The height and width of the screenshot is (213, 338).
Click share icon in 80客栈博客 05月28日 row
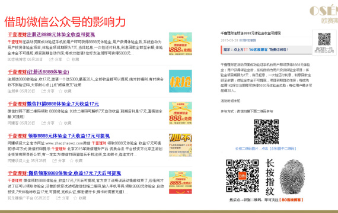tap(51, 59)
